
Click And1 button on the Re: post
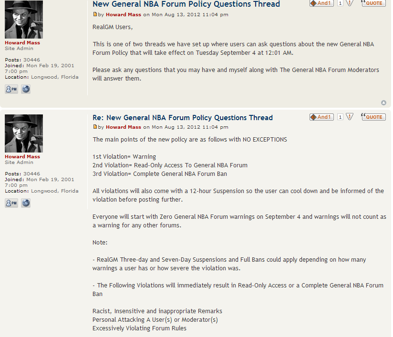(321, 117)
